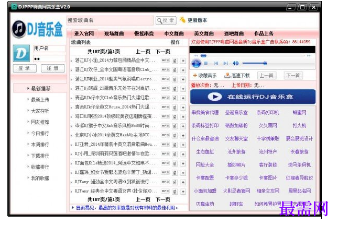
Task: Click 高速下载 fast download button
Action: coord(237,75)
